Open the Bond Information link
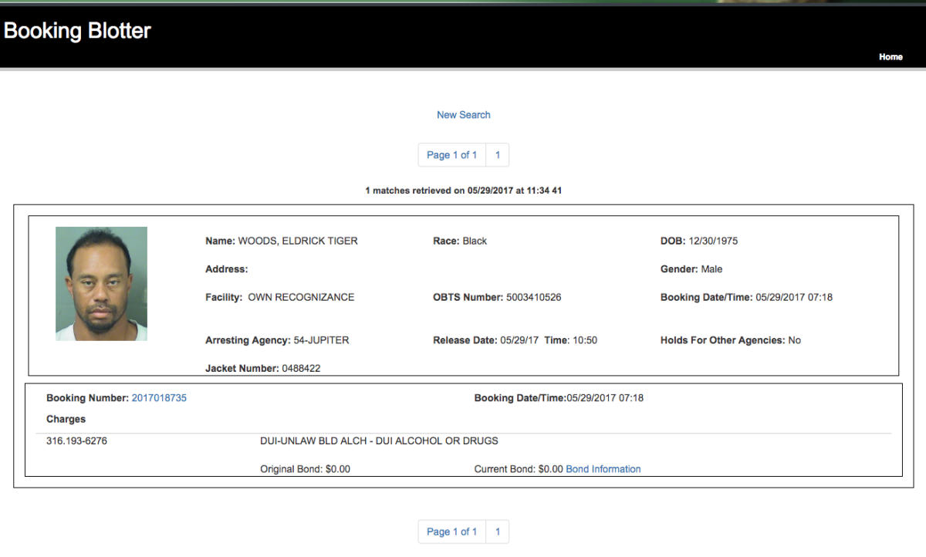 (x=603, y=469)
